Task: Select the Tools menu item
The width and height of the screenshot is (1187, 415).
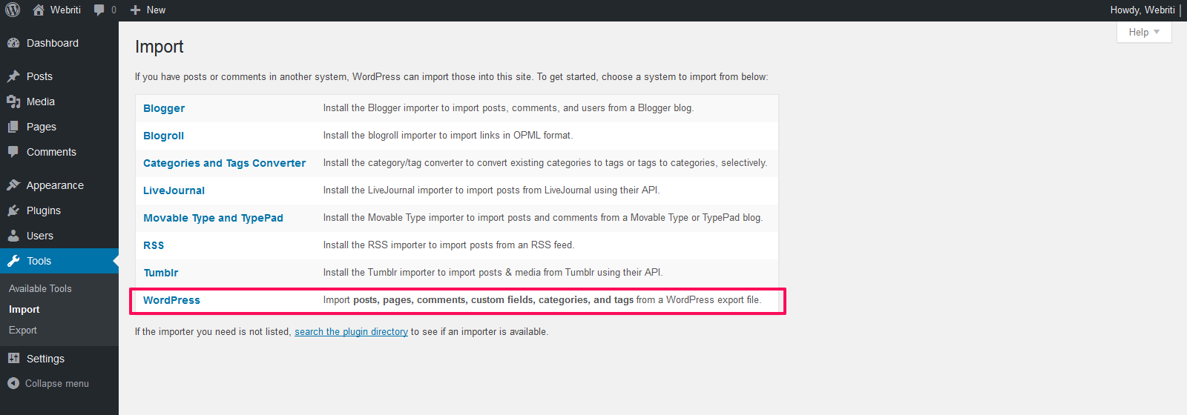Action: click(59, 261)
